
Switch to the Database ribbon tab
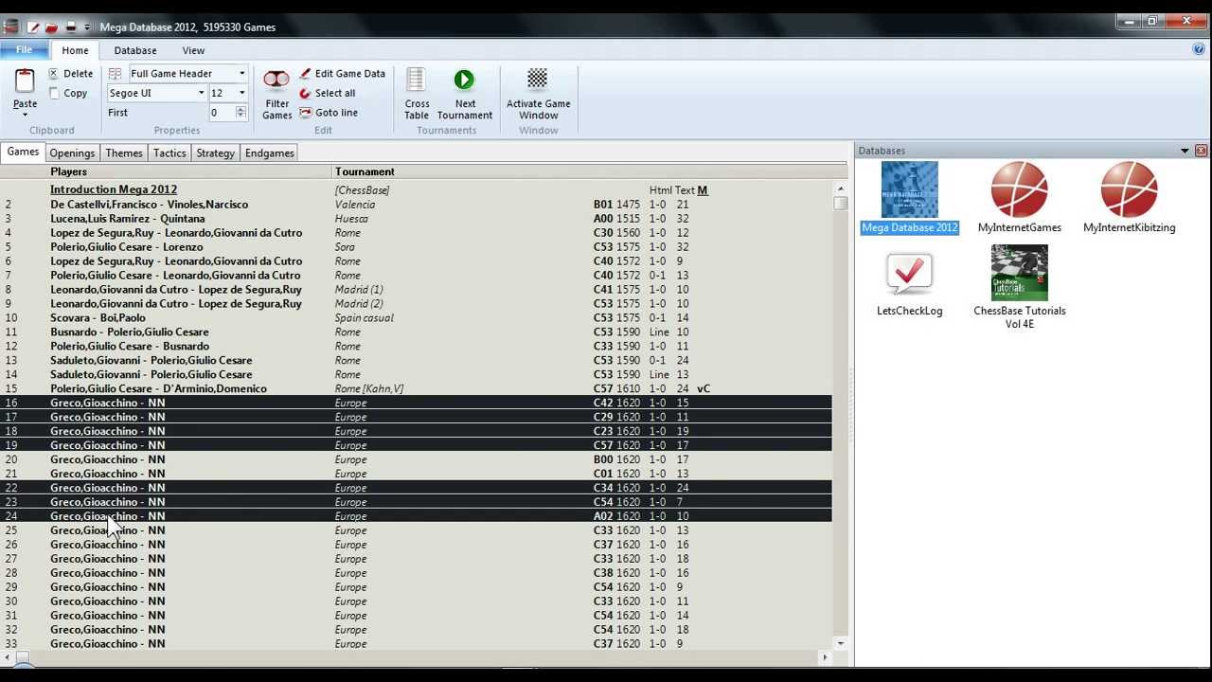(x=135, y=50)
